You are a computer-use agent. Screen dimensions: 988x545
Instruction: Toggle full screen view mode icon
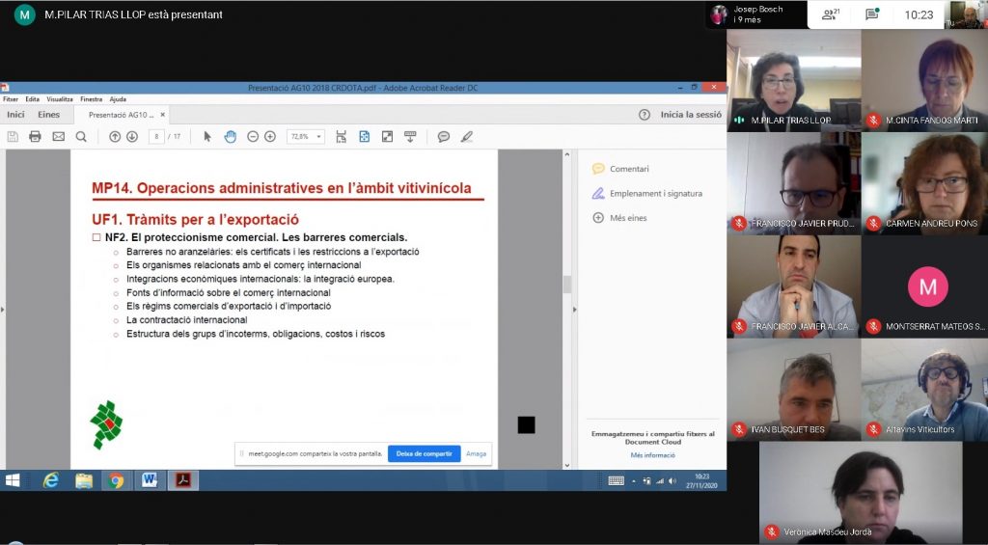click(387, 137)
